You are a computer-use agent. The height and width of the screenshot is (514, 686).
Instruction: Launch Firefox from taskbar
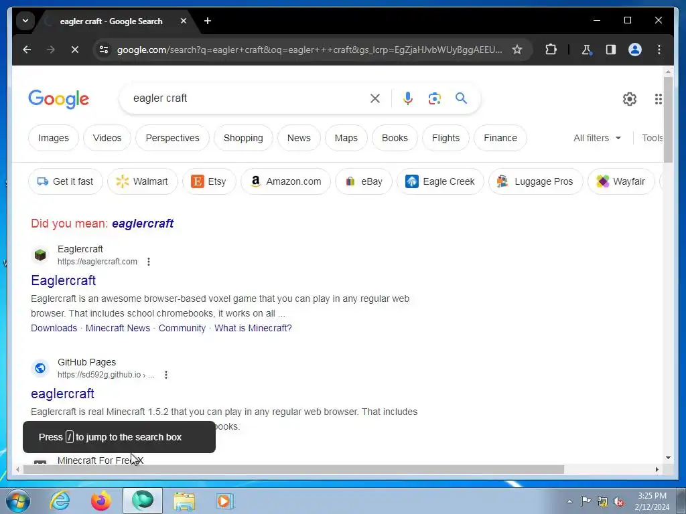pyautogui.click(x=101, y=501)
